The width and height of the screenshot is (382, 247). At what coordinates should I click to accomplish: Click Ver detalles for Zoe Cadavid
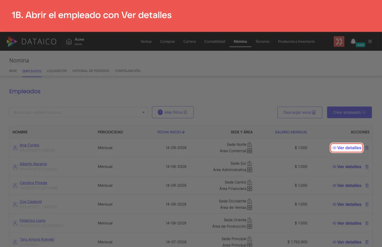347,204
